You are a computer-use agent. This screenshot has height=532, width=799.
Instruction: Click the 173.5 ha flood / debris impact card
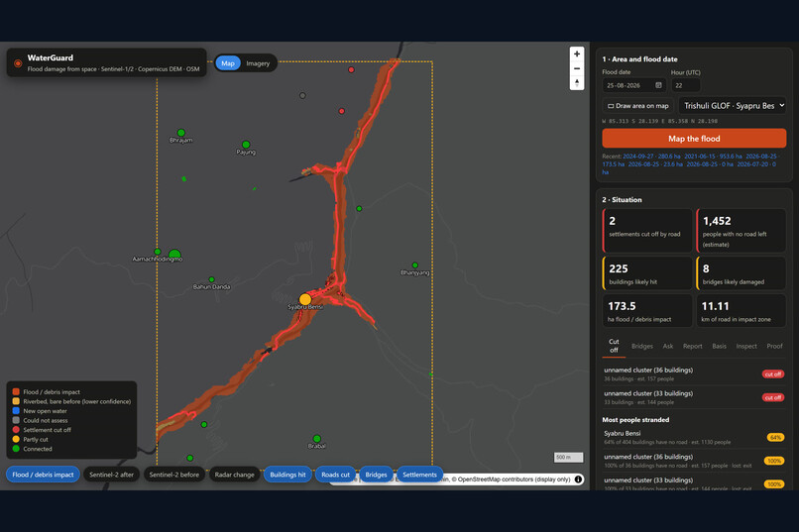click(x=647, y=310)
